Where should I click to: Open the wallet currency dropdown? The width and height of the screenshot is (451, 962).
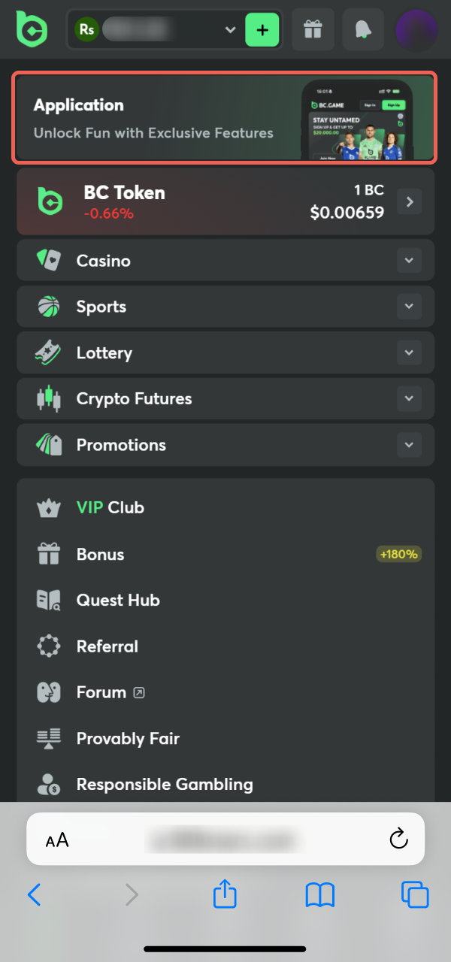click(x=230, y=30)
